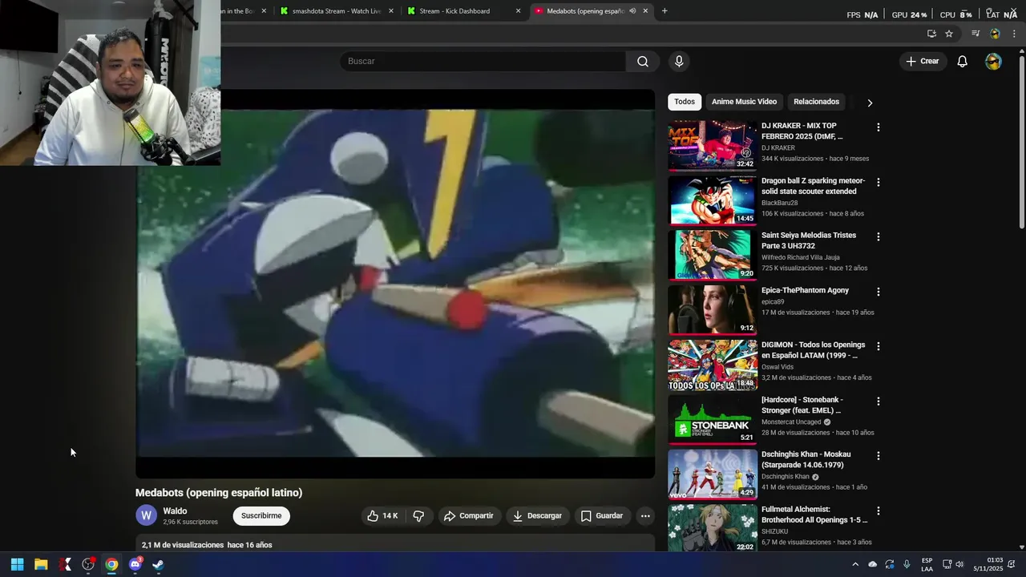This screenshot has width=1026, height=577.
Task: Open Chrome three-dot menu
Action: [1014, 34]
